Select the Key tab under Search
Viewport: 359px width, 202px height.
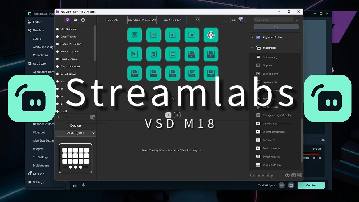tap(276, 27)
